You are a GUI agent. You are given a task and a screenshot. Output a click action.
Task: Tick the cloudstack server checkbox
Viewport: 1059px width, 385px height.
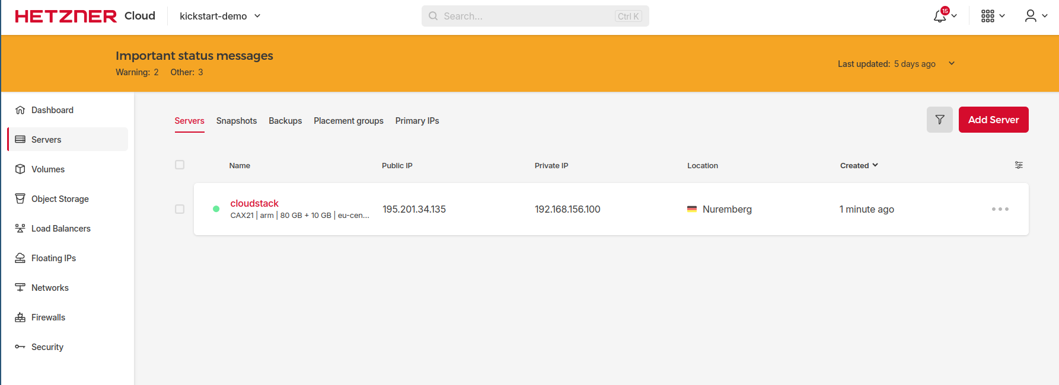[x=180, y=209]
